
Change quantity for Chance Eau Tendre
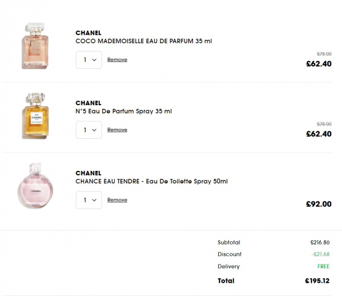click(x=89, y=200)
